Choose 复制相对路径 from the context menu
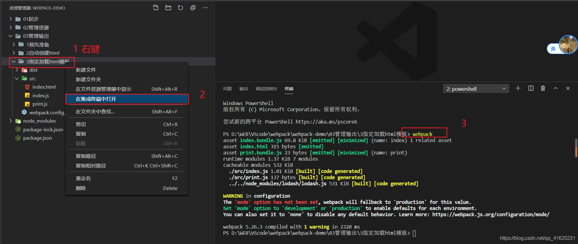This screenshot has width=578, height=244. [x=126, y=166]
